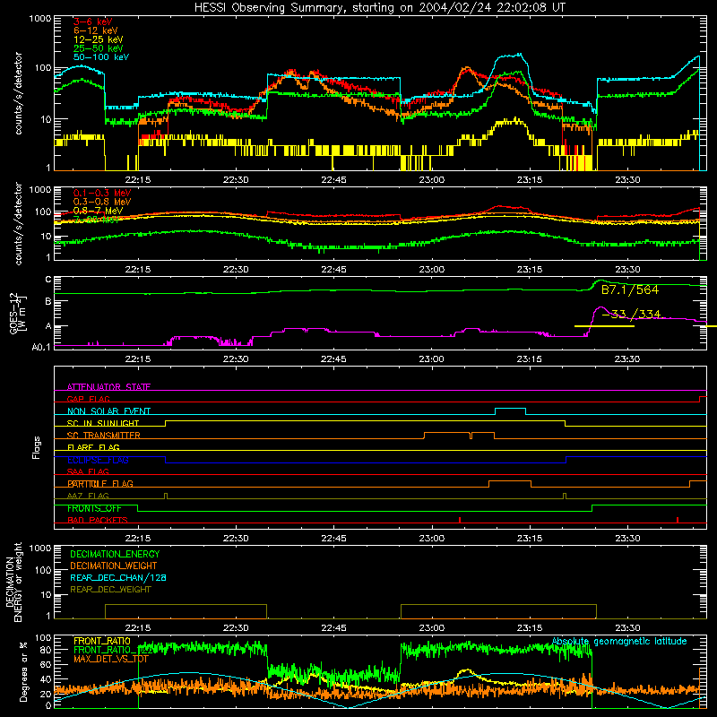Image resolution: width=717 pixels, height=717 pixels.
Task: Click the A0.1 level label on GOES axis
Action: click(41, 348)
